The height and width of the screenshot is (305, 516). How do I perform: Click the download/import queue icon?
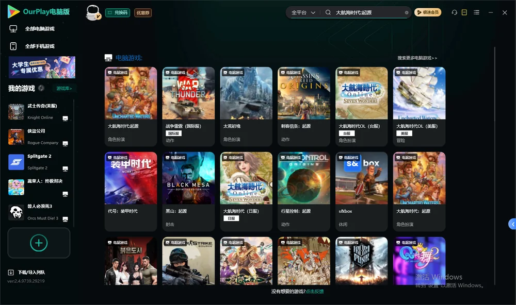point(11,272)
